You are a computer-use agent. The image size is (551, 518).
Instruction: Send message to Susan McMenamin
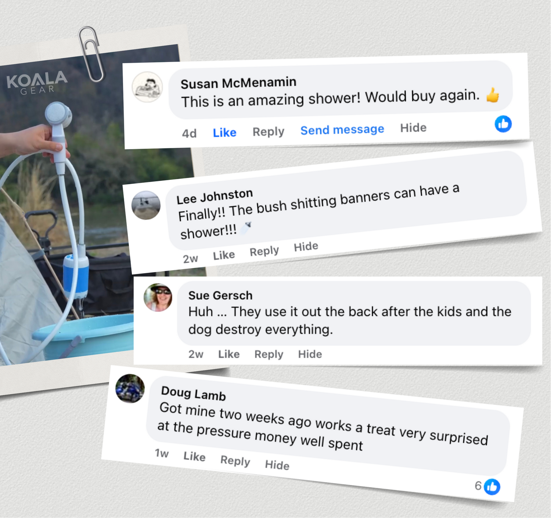pos(342,130)
